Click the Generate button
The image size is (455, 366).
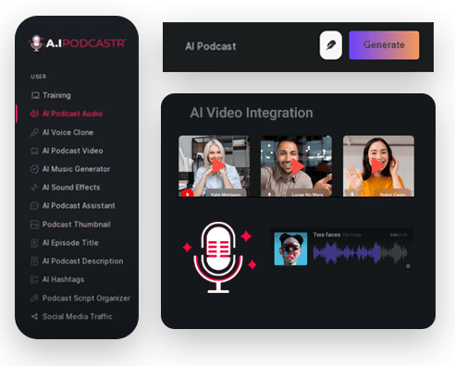384,45
